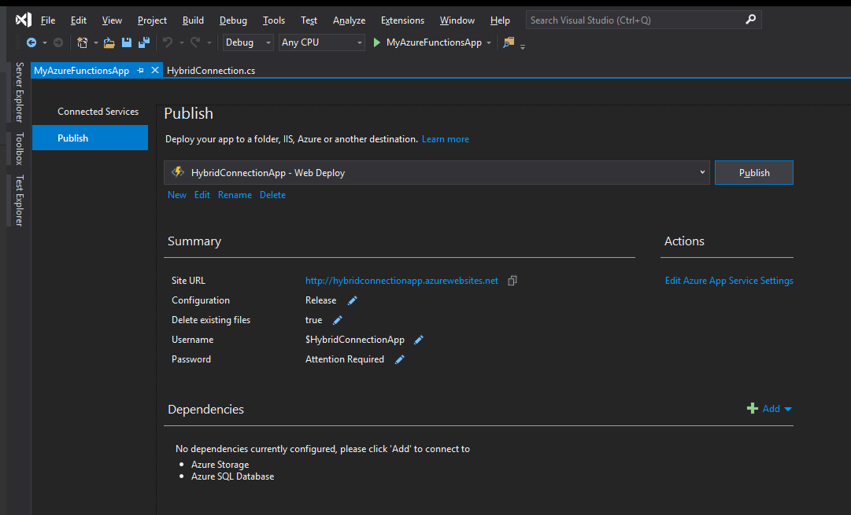The image size is (851, 515).
Task: Open the Edit menu
Action: pos(79,20)
